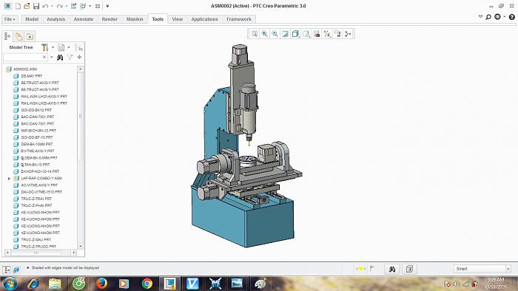Click the binoculars find icon in Model Tree
The height and width of the screenshot is (291, 518).
(x=60, y=58)
